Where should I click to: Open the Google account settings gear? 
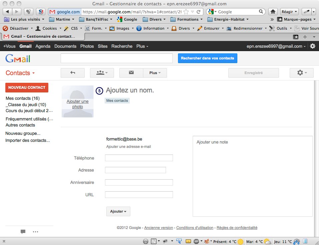(x=312, y=46)
